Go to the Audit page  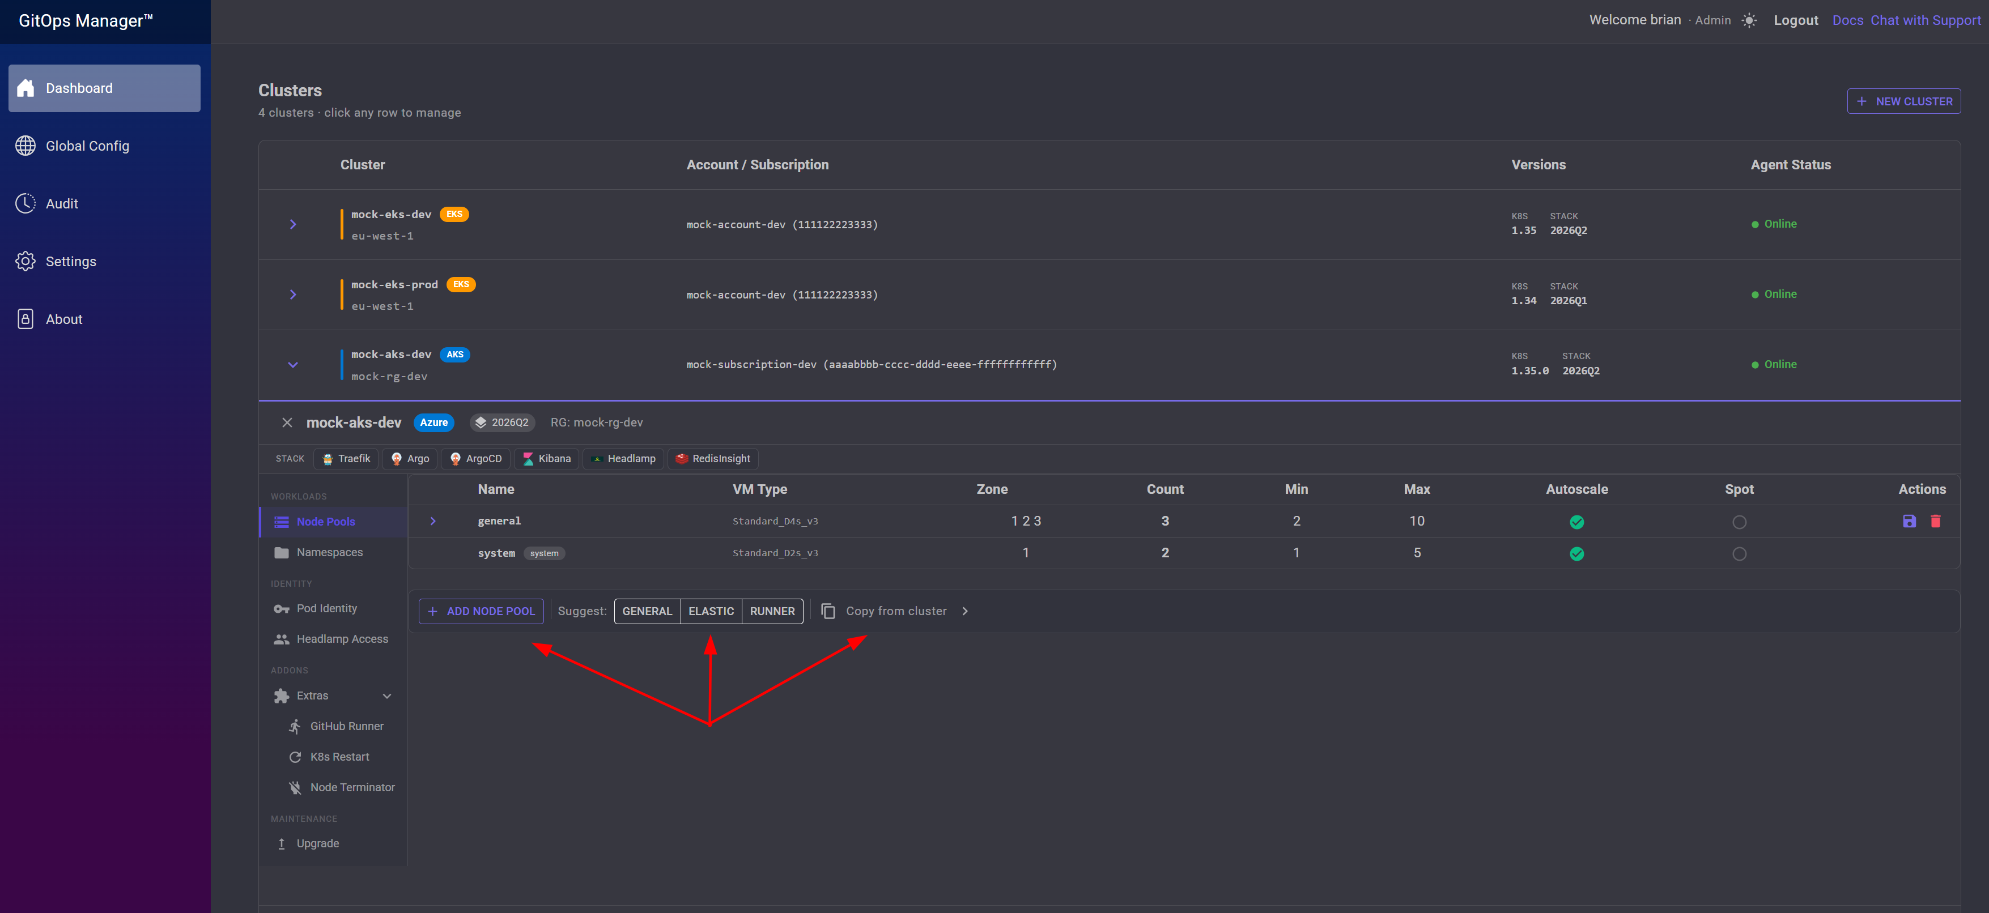point(104,204)
